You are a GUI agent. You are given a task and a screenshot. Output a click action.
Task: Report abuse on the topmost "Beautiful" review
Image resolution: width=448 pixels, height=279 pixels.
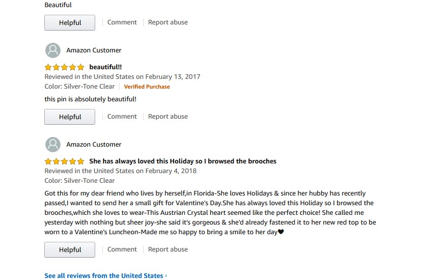point(167,22)
